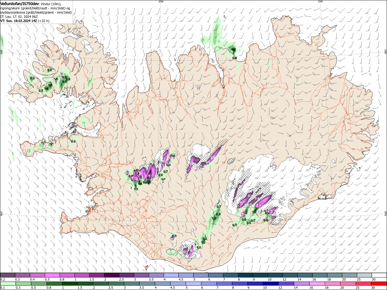Click the white swatch after 30 in upper row
387x290 pixels.
click(379, 275)
